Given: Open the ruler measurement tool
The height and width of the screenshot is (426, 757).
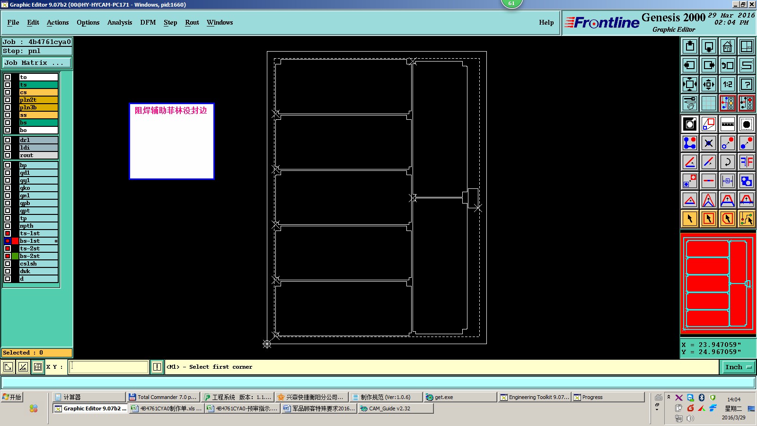Looking at the screenshot, I should pyautogui.click(x=727, y=124).
